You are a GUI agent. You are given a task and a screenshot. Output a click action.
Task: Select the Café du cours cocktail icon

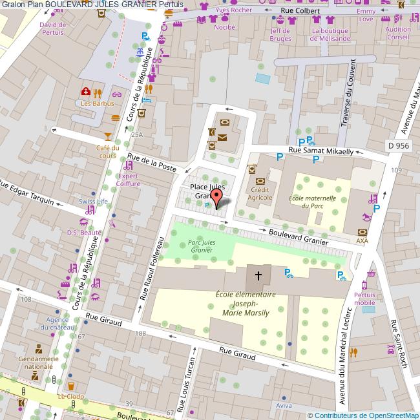(x=107, y=136)
